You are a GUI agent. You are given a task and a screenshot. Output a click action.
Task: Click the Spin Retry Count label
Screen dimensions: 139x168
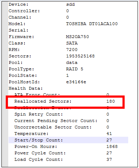pyautogui.click(x=38, y=114)
